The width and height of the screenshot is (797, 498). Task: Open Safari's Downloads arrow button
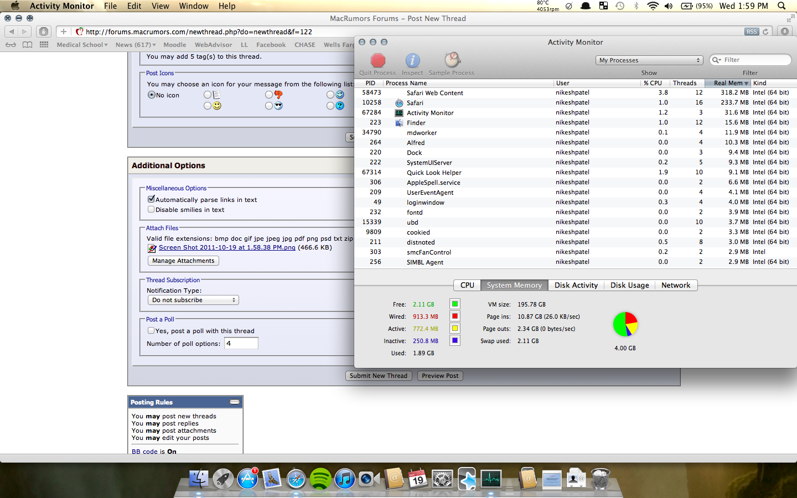(785, 32)
